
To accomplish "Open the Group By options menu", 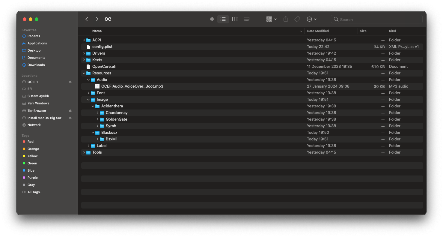I will [x=271, y=19].
